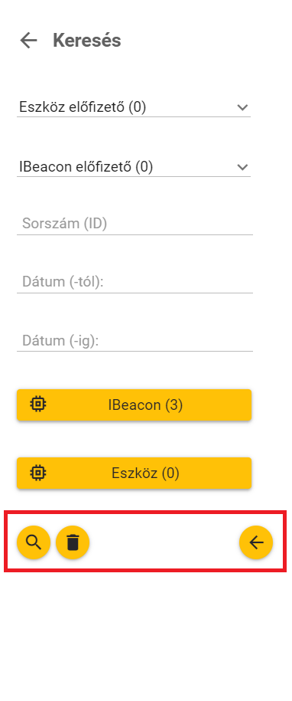Click the back arrow next to Keresés
This screenshot has height=701, width=292.
pyautogui.click(x=28, y=41)
